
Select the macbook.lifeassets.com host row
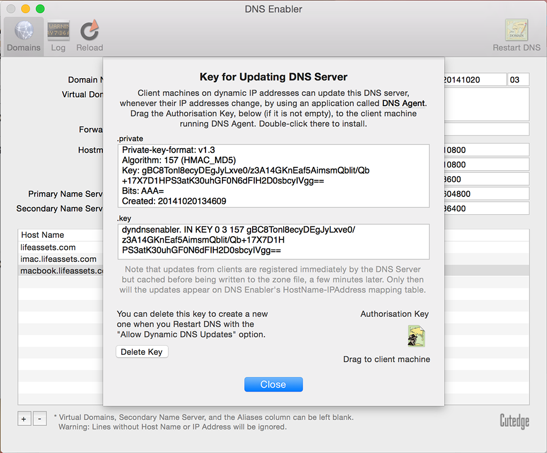(62, 271)
